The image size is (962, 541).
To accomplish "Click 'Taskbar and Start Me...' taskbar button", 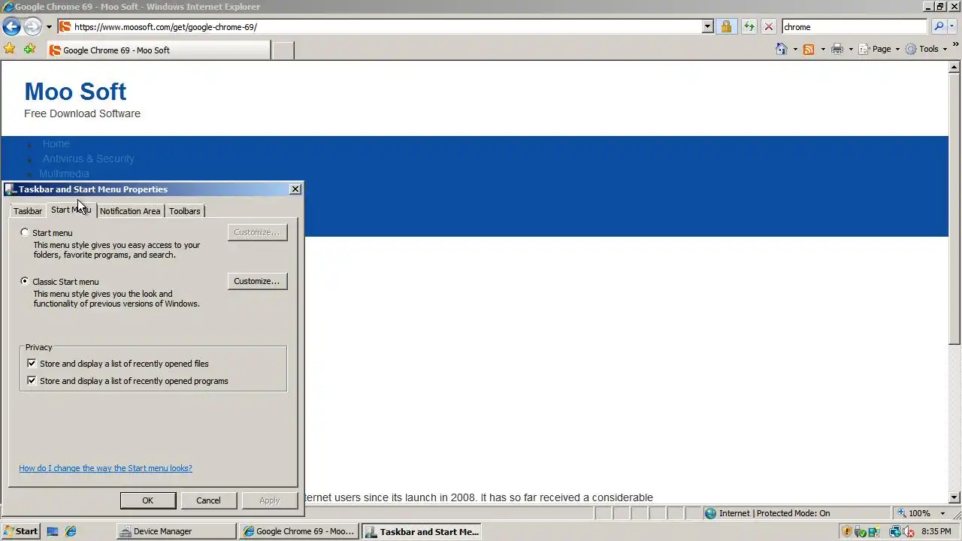I will click(x=422, y=531).
